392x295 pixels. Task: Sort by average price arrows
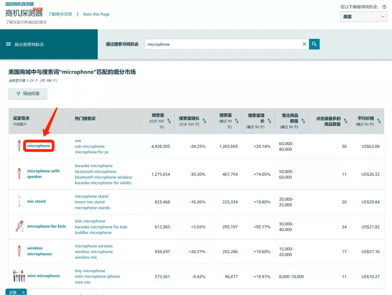click(379, 121)
